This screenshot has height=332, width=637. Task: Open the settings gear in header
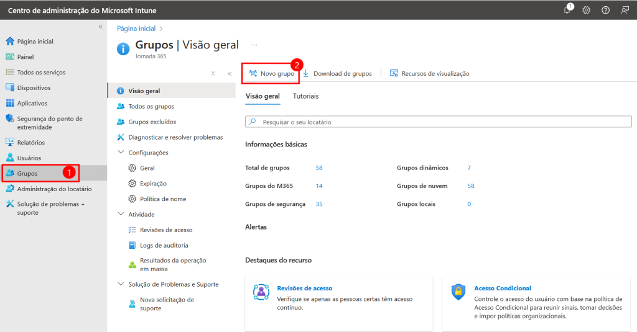(x=586, y=10)
